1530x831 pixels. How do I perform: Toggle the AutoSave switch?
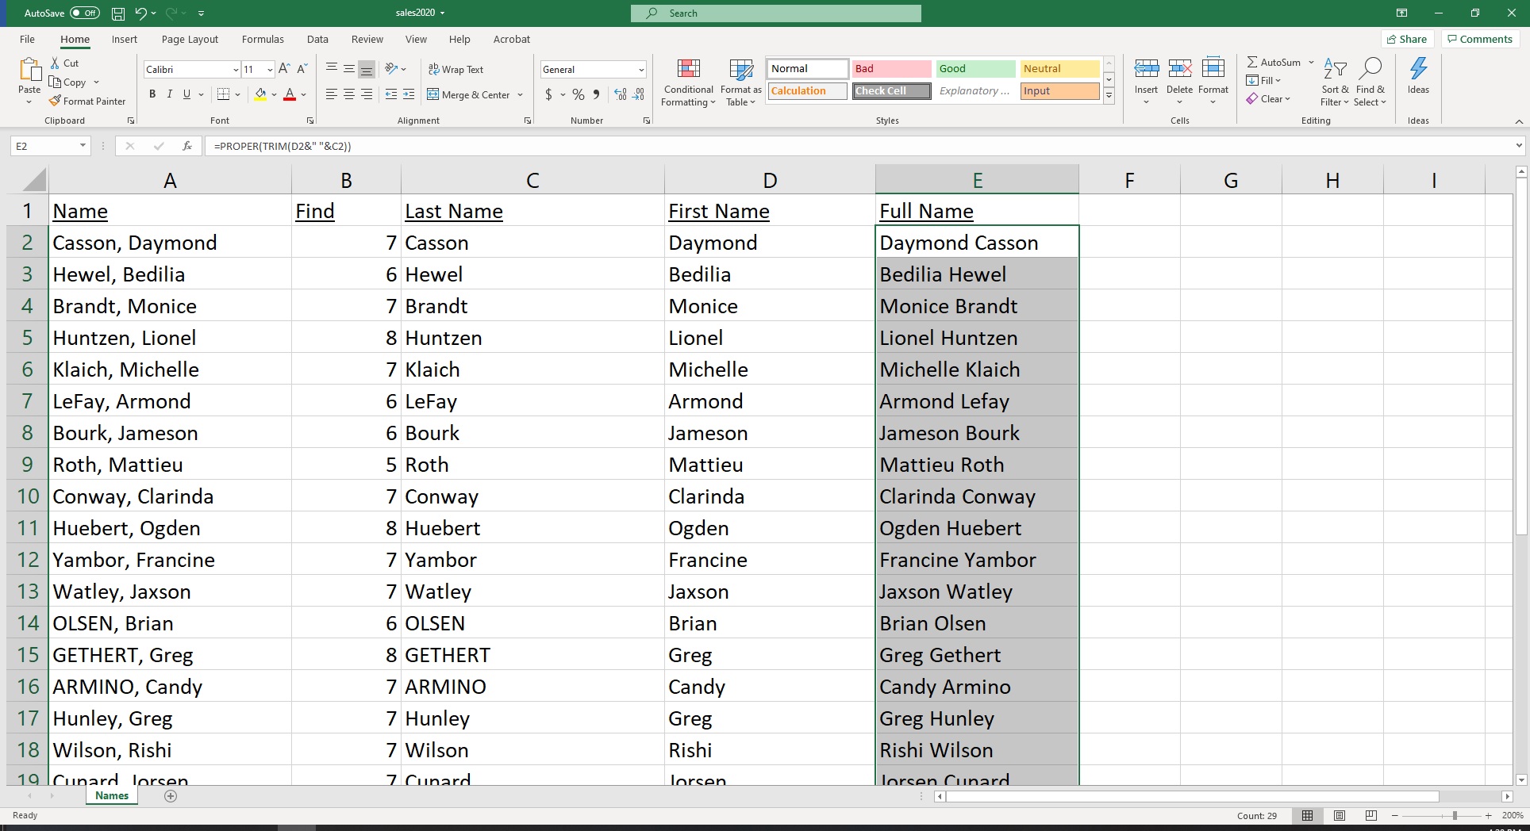click(85, 13)
